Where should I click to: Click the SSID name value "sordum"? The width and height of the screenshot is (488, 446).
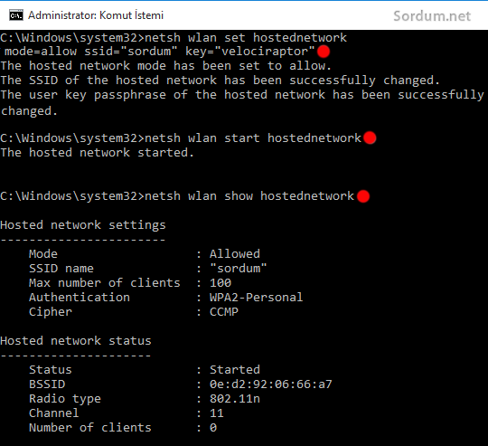(239, 268)
